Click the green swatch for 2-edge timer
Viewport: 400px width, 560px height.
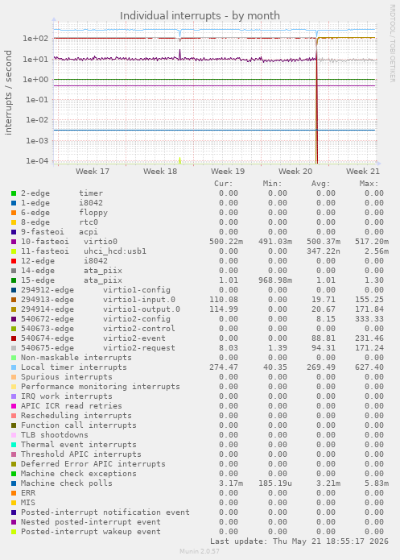(x=14, y=193)
